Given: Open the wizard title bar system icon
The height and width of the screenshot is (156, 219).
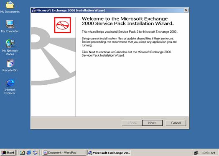Looking at the screenshot, I should click(x=33, y=10).
